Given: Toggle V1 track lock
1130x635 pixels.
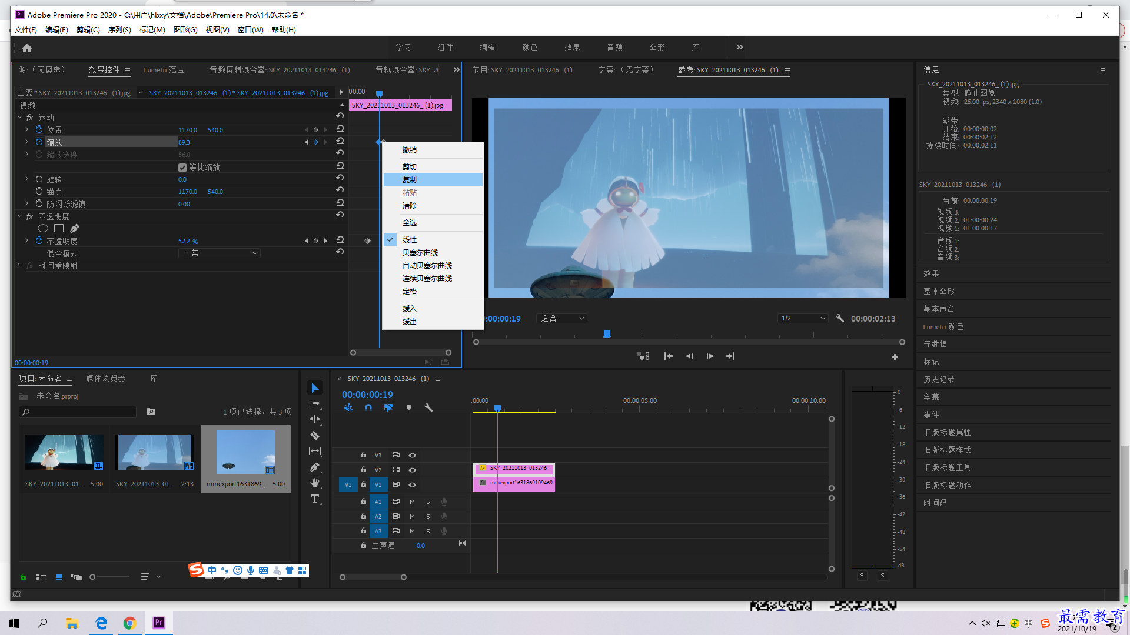Looking at the screenshot, I should 364,484.
